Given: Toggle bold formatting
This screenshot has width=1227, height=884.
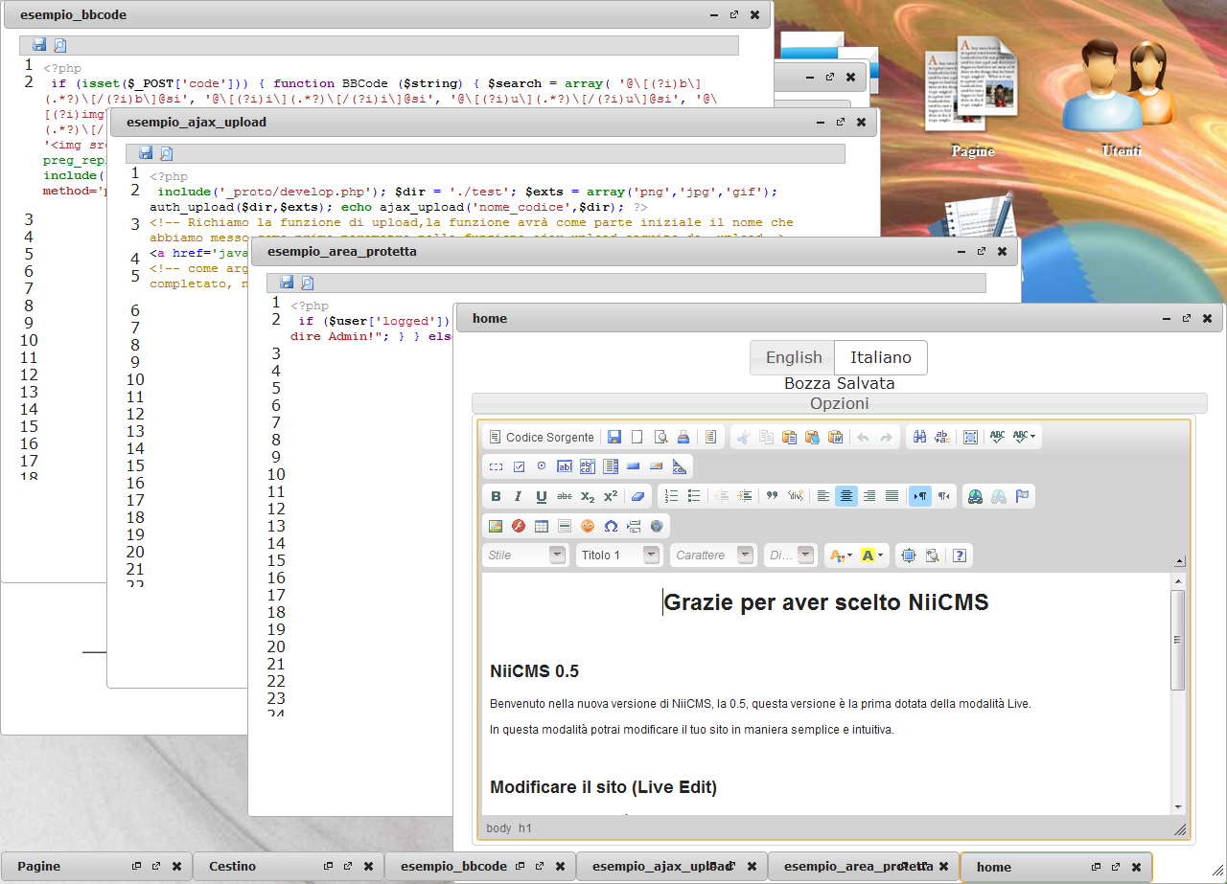Looking at the screenshot, I should click(497, 496).
